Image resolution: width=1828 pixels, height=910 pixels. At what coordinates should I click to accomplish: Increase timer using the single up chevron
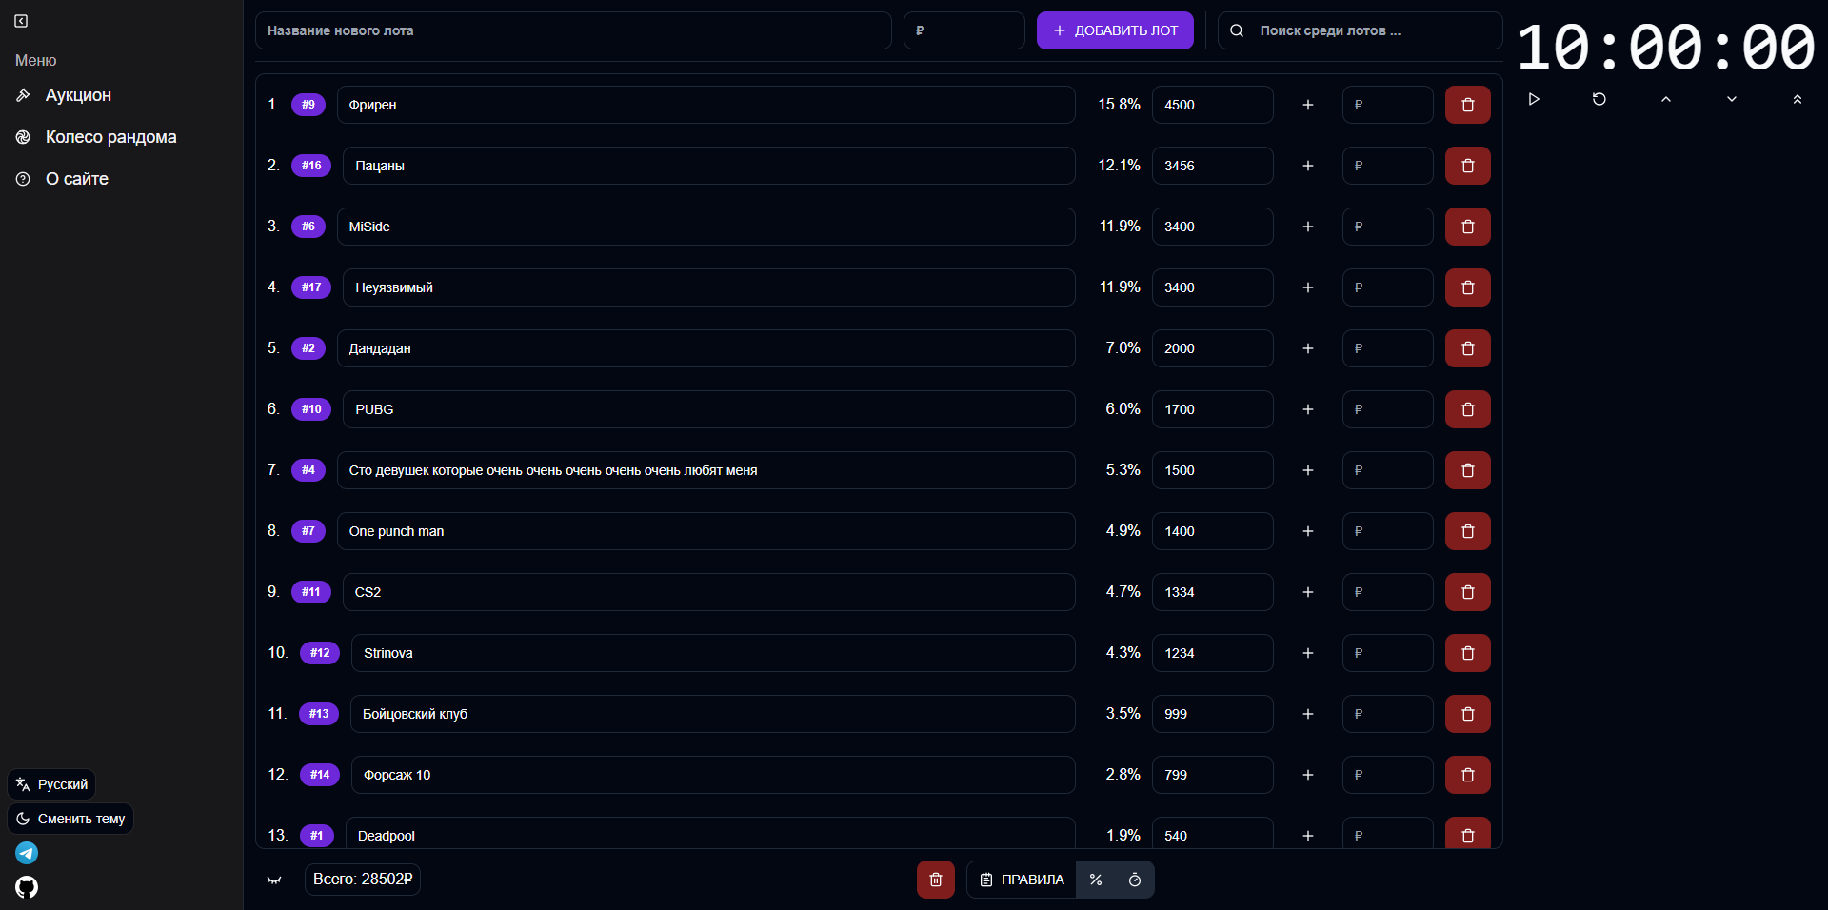(x=1665, y=99)
